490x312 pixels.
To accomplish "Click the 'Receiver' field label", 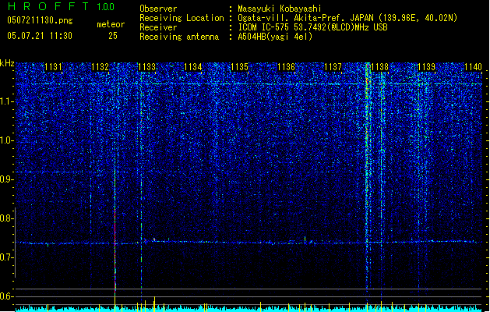I will [x=158, y=27].
